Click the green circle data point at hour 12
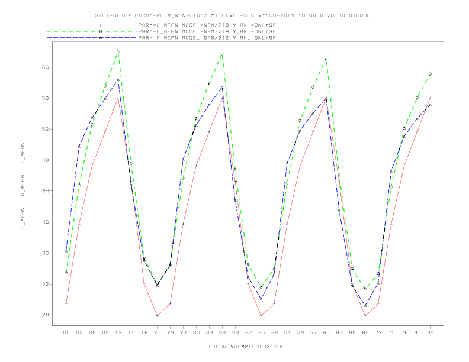The width and height of the screenshot is (469, 362). [118, 52]
